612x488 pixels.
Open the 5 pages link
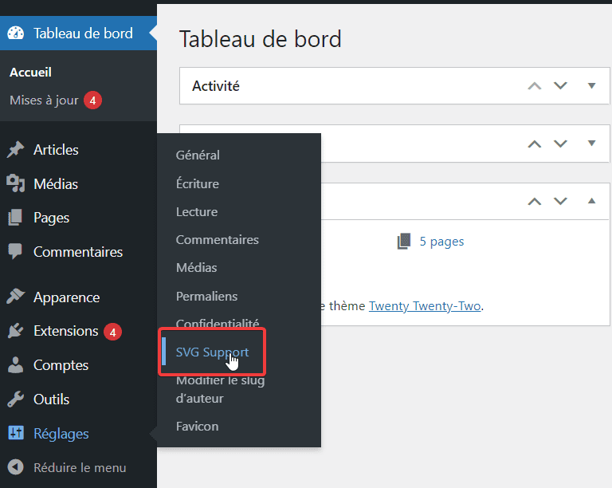(441, 242)
